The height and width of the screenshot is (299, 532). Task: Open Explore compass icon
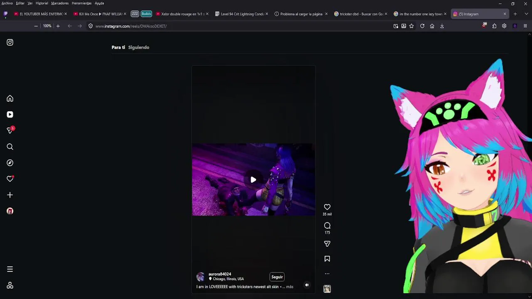(10, 163)
